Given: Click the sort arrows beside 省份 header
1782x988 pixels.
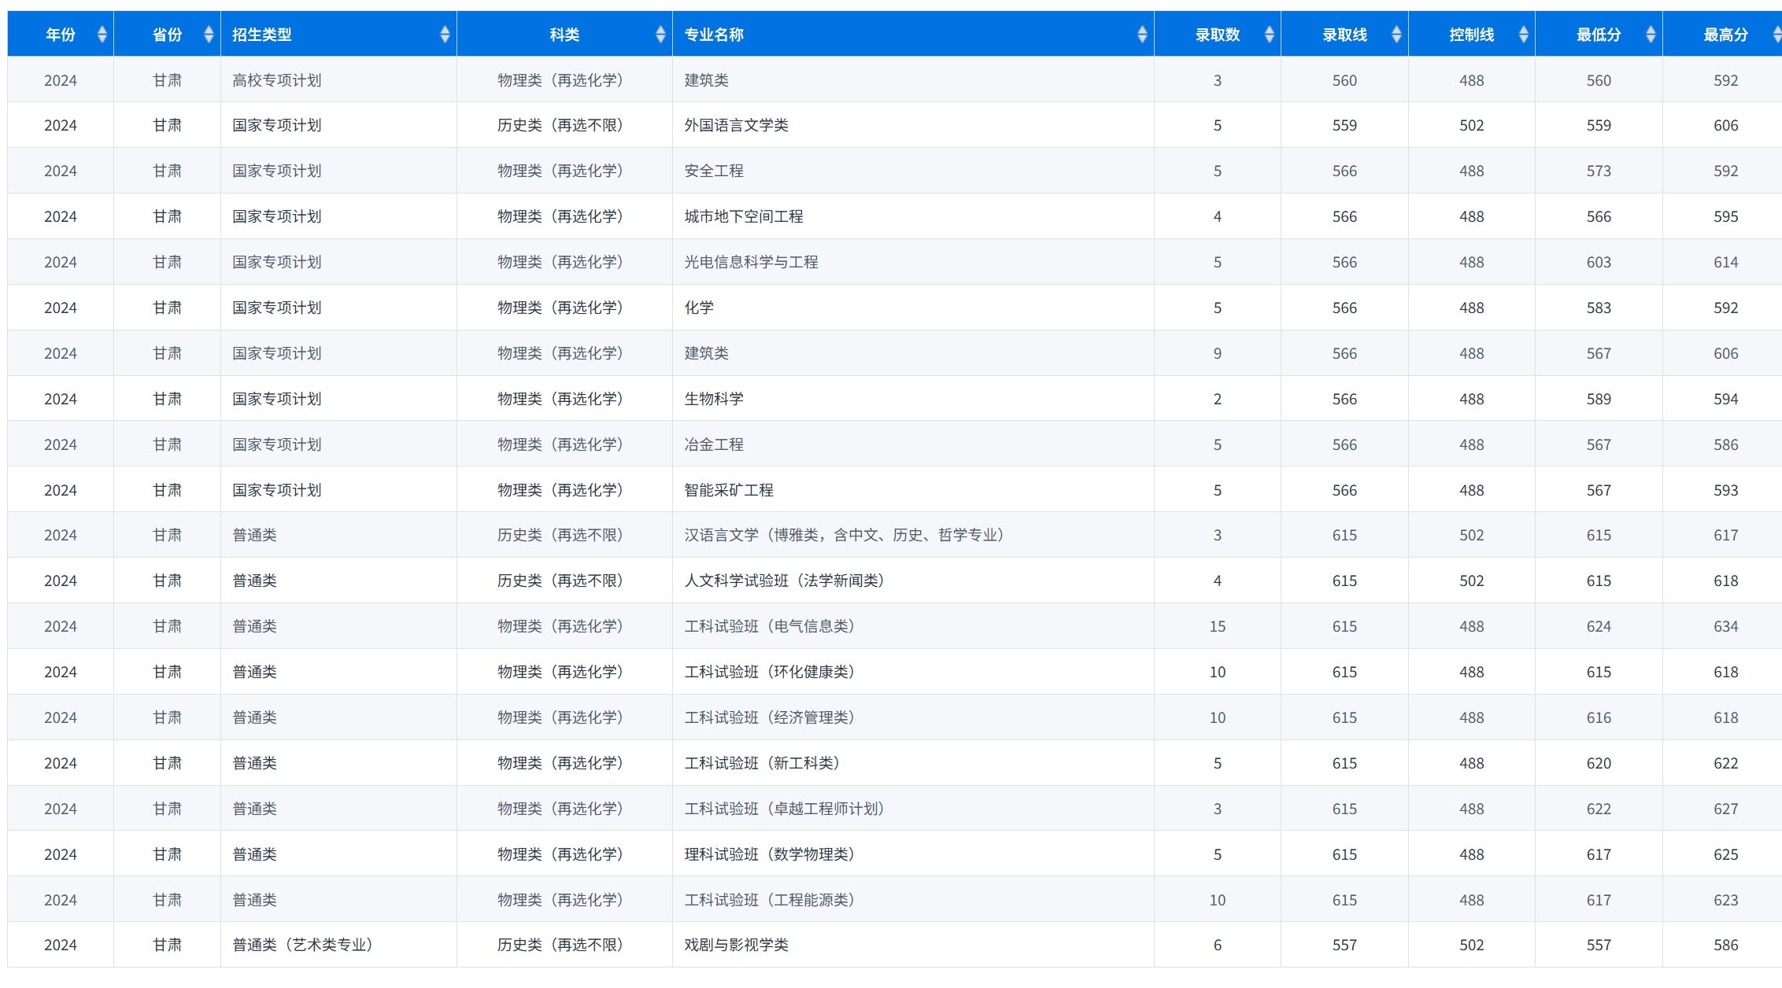Looking at the screenshot, I should click(209, 35).
